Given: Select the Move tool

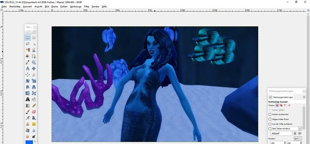Looking at the screenshot, I should (34, 68).
